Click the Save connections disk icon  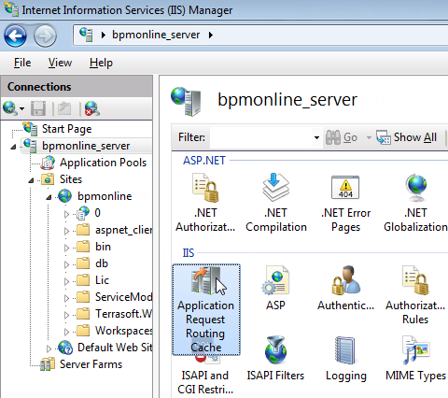pos(38,108)
